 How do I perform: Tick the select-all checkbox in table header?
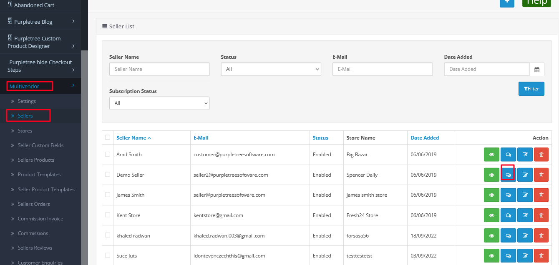point(108,137)
